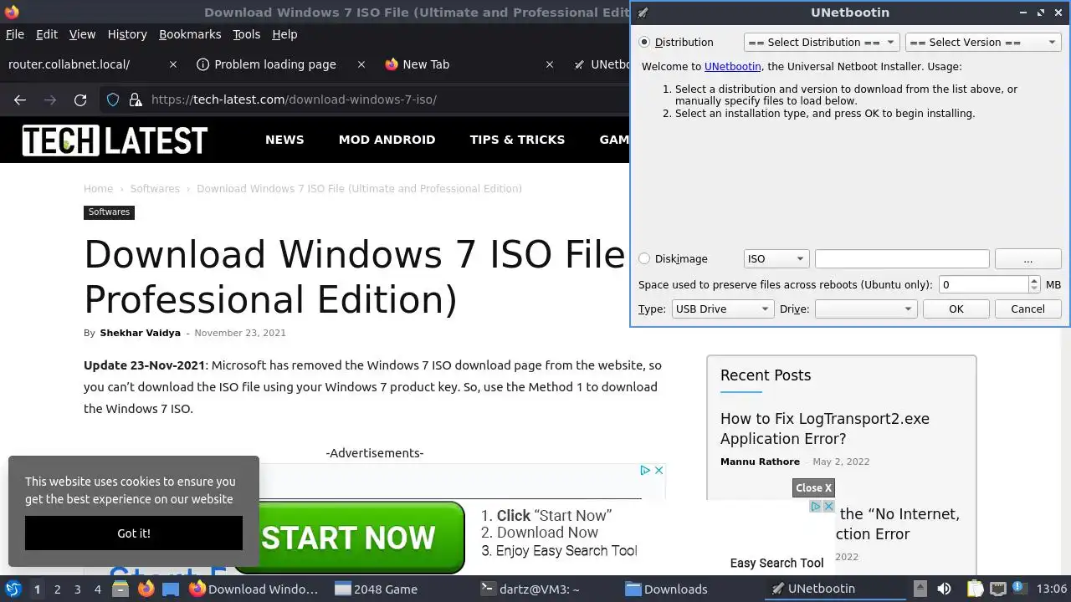Close the top advertisement with X icon
Image resolution: width=1071 pixels, height=602 pixels.
pos(658,470)
